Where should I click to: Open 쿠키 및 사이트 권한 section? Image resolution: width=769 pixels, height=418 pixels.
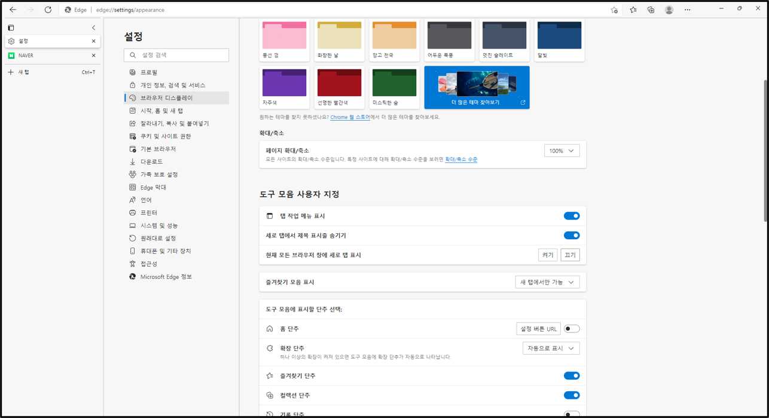[176, 136]
